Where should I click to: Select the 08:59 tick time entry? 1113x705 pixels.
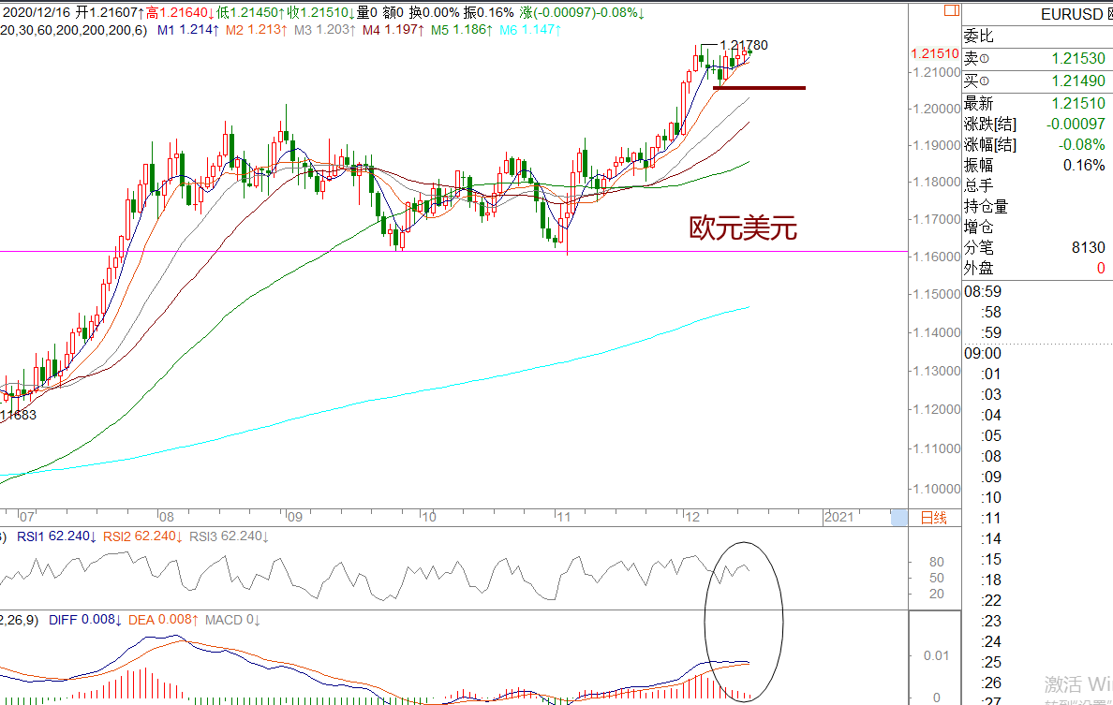tap(983, 291)
